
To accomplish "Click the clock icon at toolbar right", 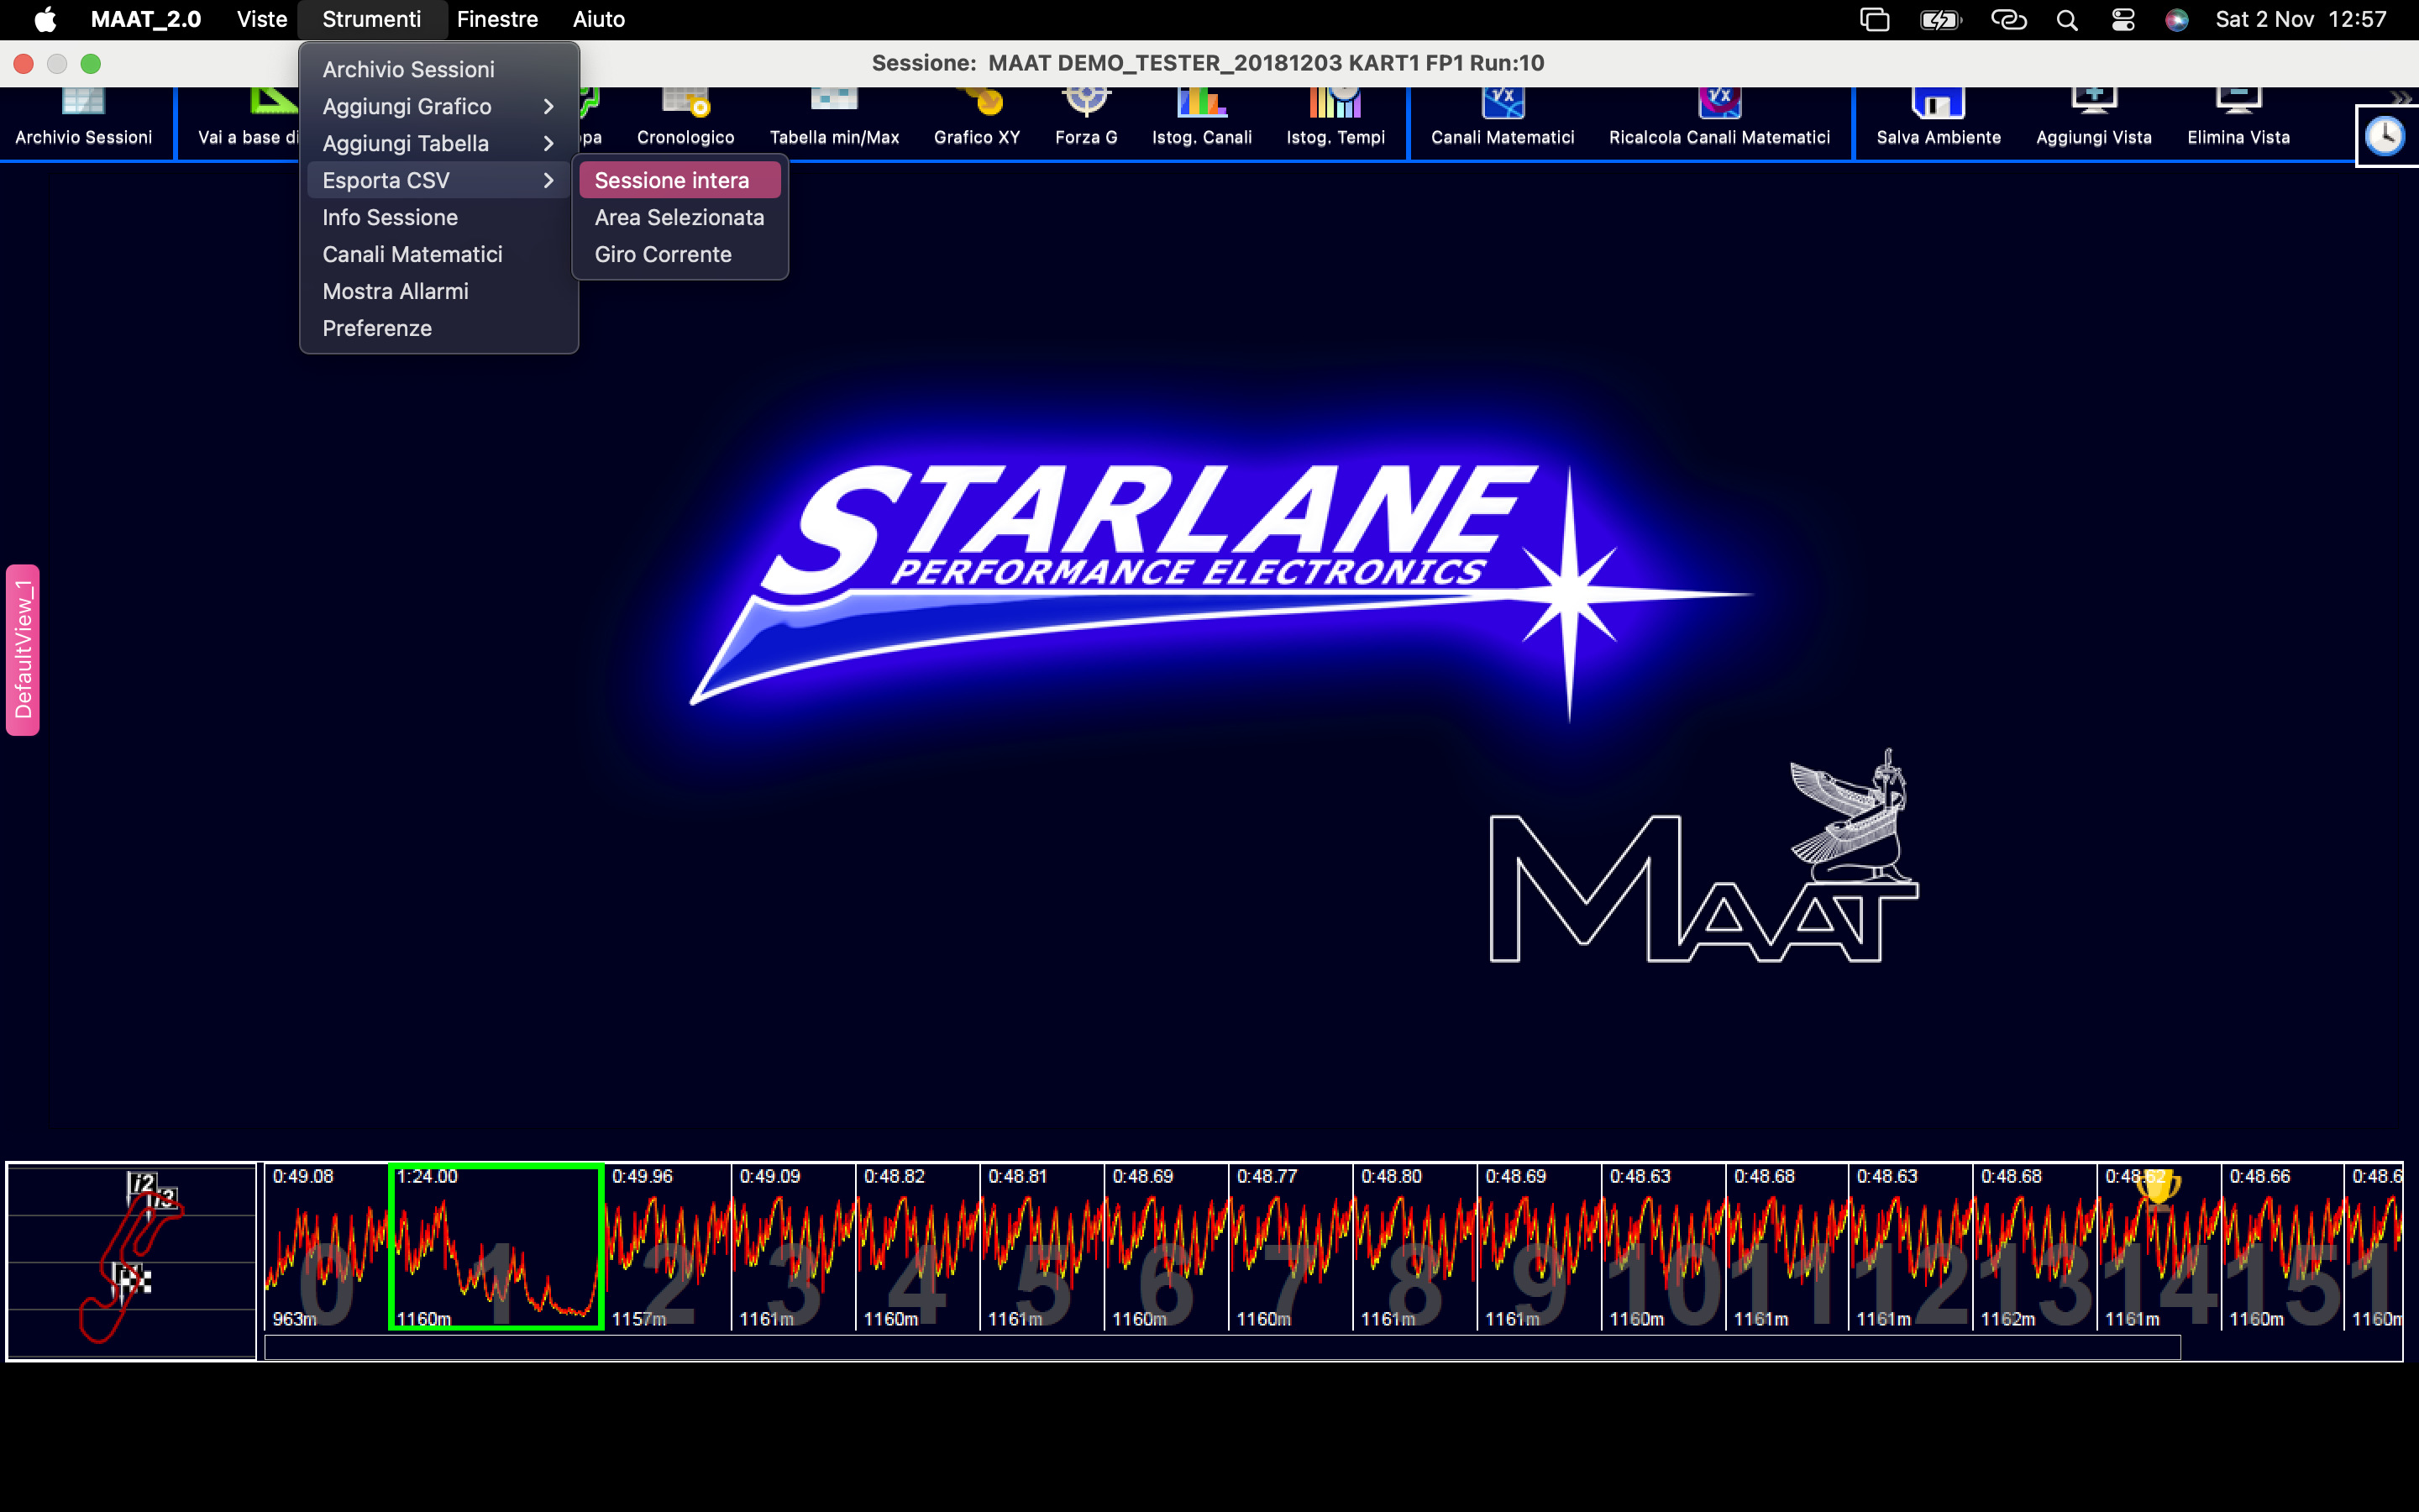I will tap(2385, 136).
